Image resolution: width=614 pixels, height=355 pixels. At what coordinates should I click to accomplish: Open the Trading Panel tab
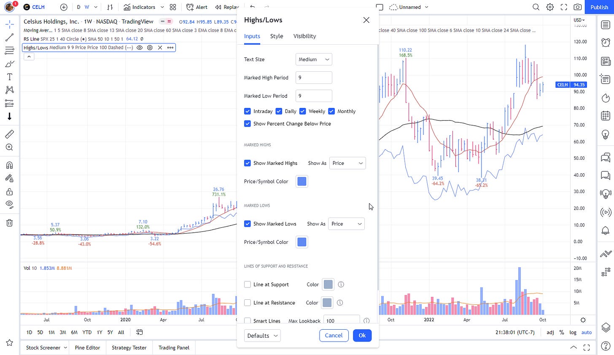pos(174,348)
